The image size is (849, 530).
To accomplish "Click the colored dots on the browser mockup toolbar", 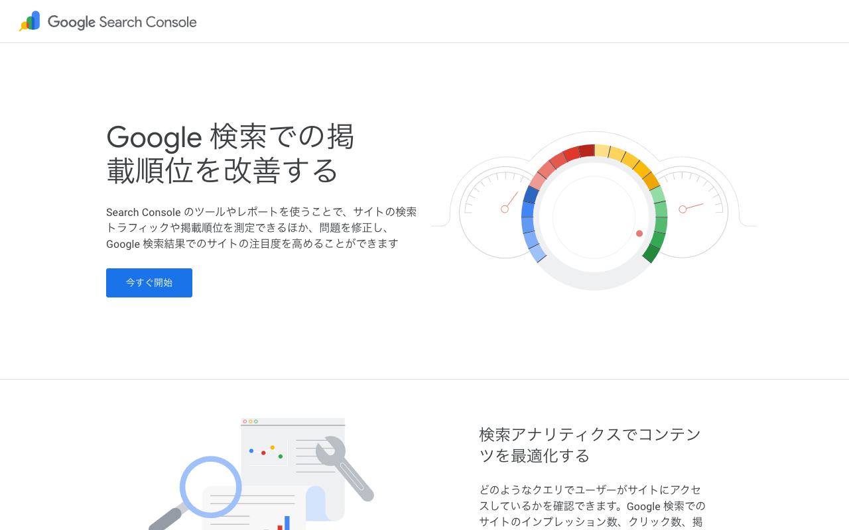I will (251, 420).
